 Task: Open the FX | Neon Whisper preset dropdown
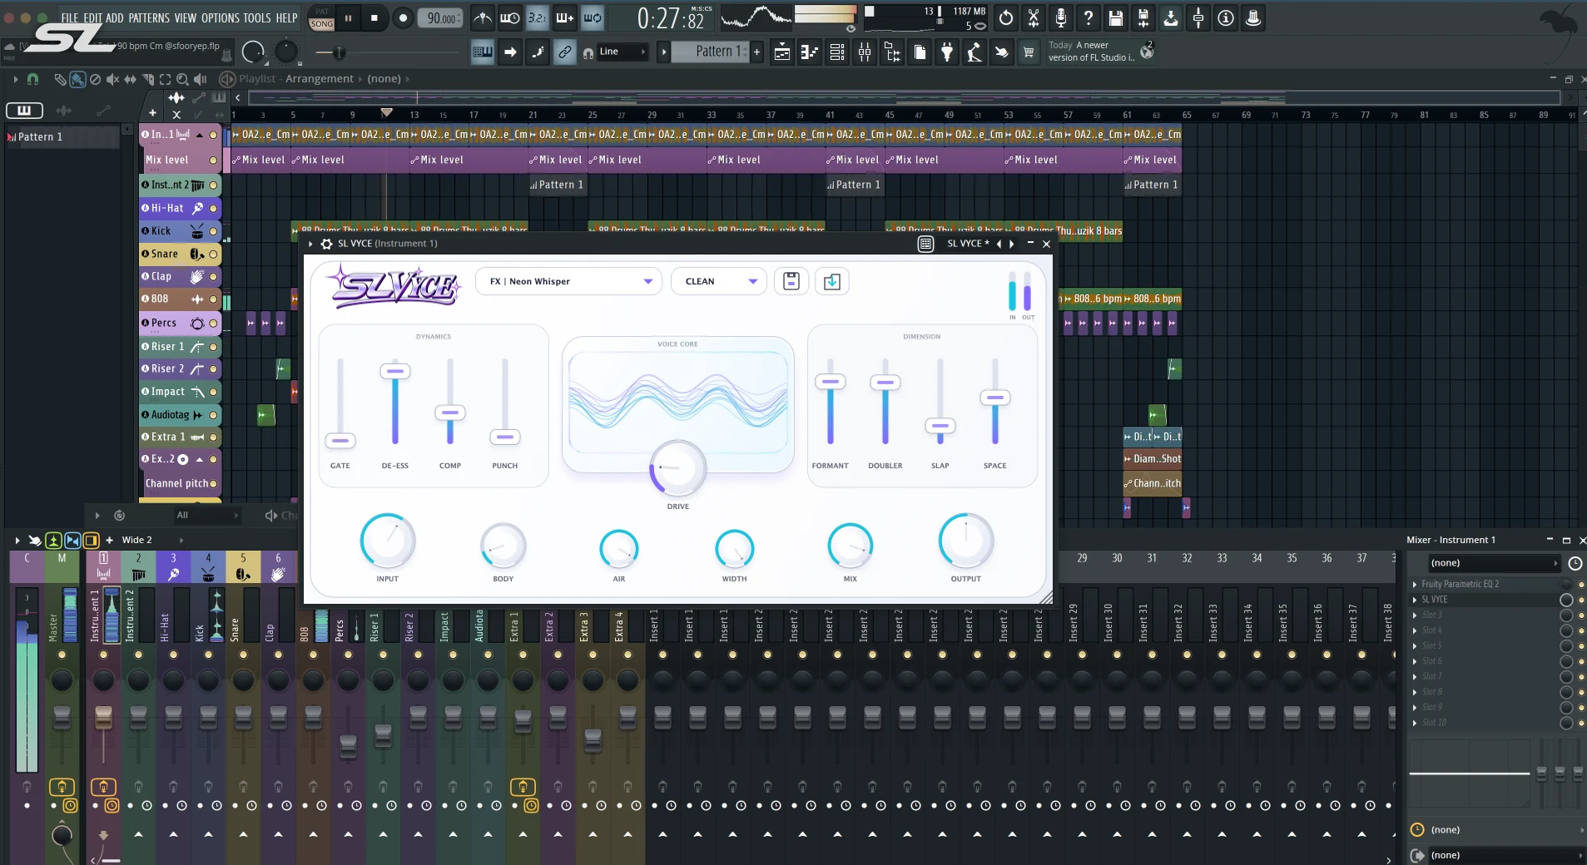[568, 281]
